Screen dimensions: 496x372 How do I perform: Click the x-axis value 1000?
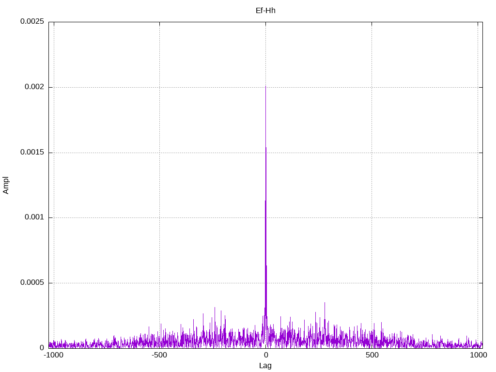478,355
